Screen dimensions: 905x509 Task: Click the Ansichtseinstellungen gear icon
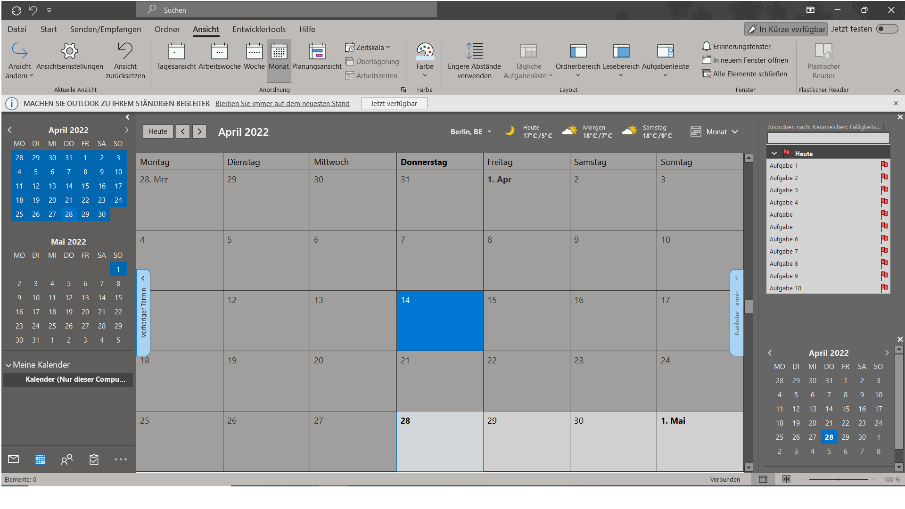[70, 51]
